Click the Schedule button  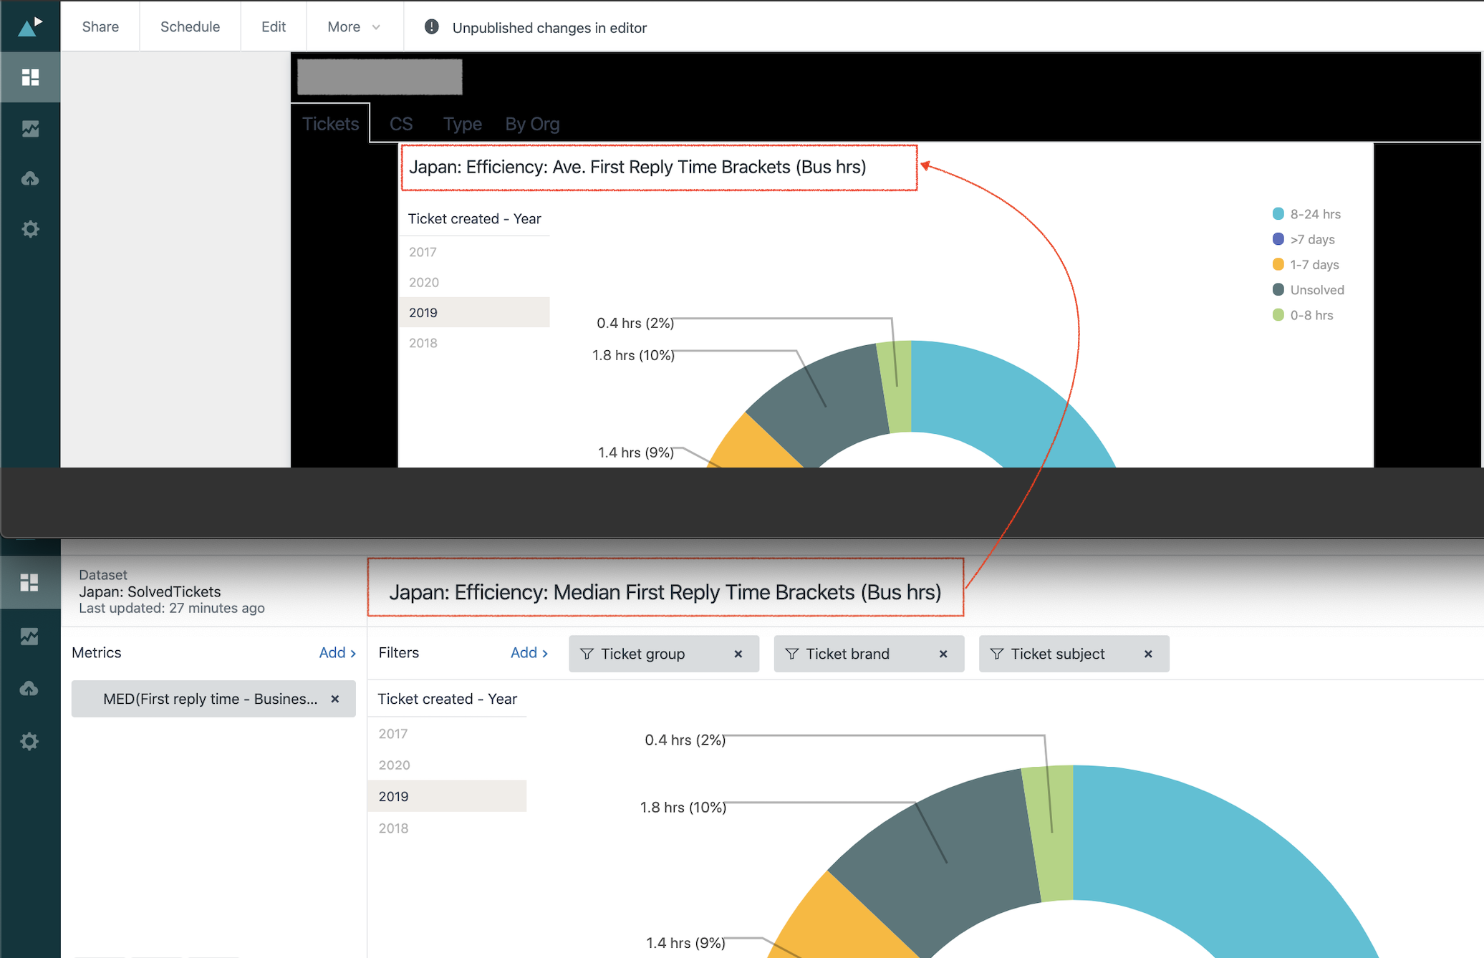(190, 26)
